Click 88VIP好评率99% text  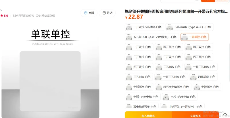coord(23,16)
